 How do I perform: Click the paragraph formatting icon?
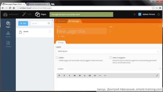tap(59, 76)
